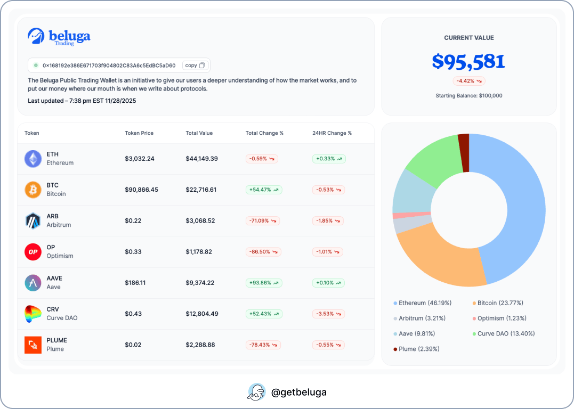
Task: Click ETH 24HR change +0.33% badge
Action: click(x=329, y=159)
